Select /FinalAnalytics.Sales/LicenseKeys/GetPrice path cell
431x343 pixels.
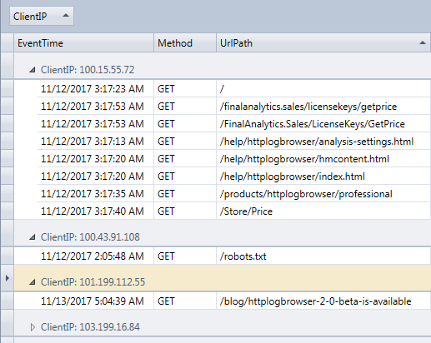tap(323, 124)
